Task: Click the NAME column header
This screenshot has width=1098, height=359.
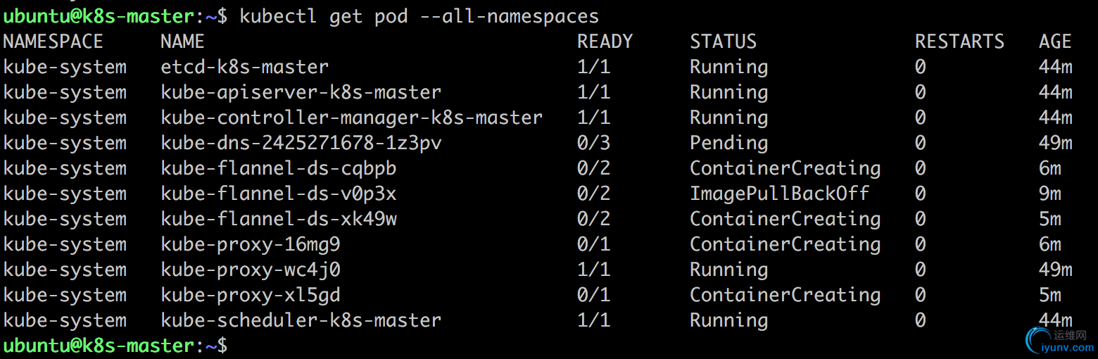Action: (182, 42)
